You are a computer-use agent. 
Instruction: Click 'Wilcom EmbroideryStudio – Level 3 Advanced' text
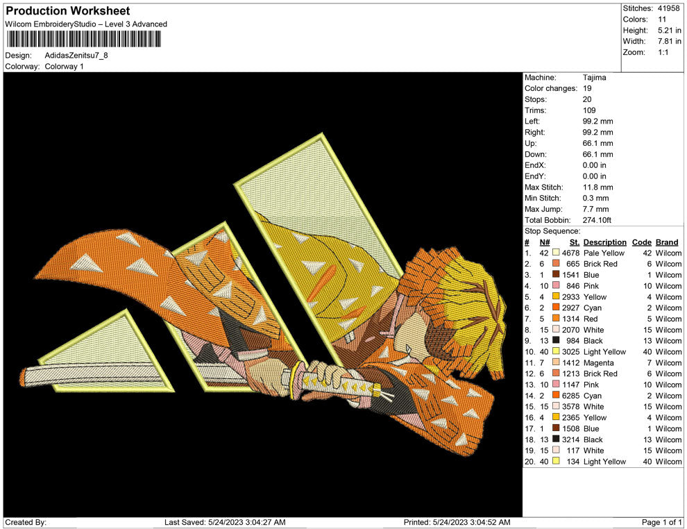tap(86, 24)
